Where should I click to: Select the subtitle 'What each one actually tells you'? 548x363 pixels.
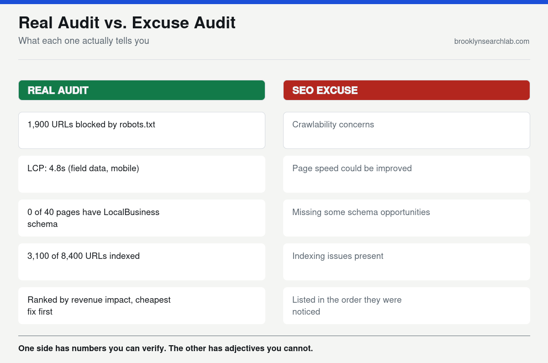[84, 41]
